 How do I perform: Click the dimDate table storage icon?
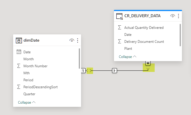(x=19, y=40)
